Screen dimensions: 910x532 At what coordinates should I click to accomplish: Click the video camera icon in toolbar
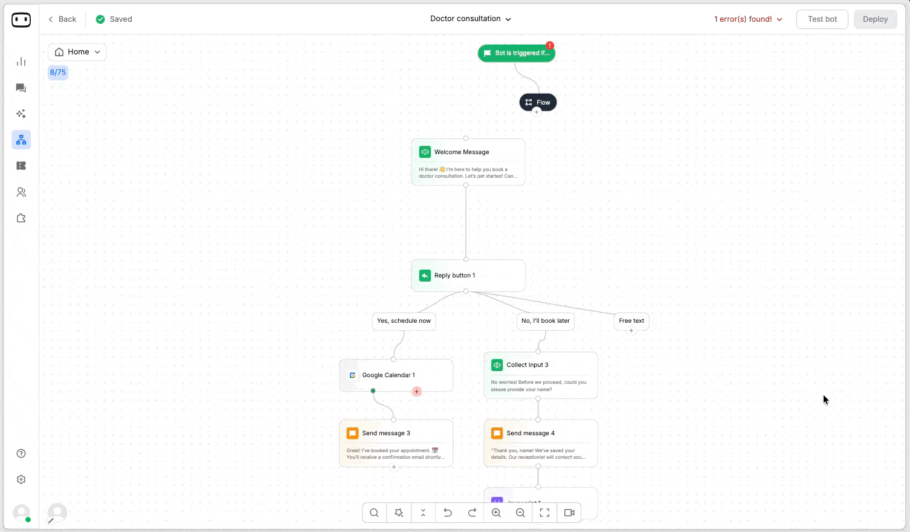569,513
